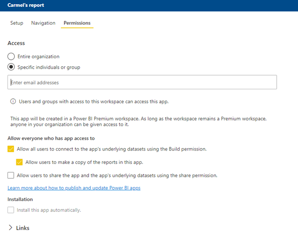
Task: Click the Access section heading
Action: pos(16,43)
